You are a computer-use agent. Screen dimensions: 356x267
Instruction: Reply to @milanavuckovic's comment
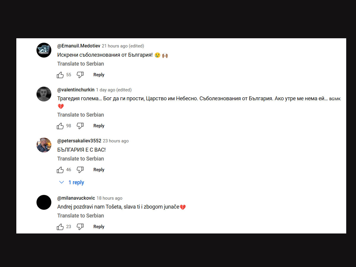point(99,227)
